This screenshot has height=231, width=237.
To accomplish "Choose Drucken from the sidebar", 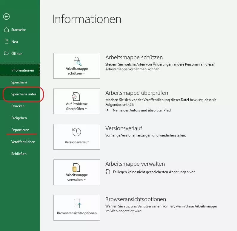I will tap(18, 106).
